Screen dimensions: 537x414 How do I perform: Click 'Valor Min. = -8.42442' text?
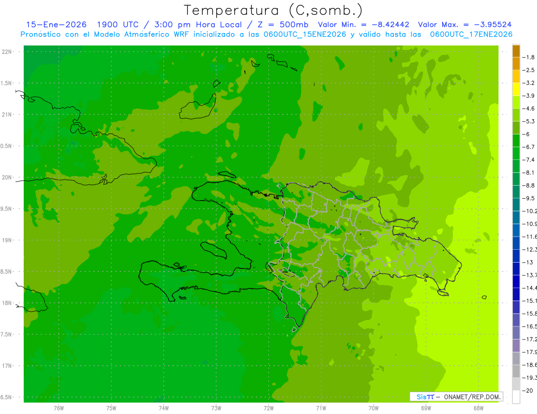363,25
